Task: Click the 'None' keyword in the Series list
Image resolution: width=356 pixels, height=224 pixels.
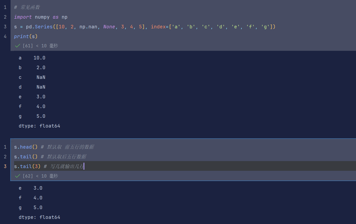Action: click(x=109, y=27)
